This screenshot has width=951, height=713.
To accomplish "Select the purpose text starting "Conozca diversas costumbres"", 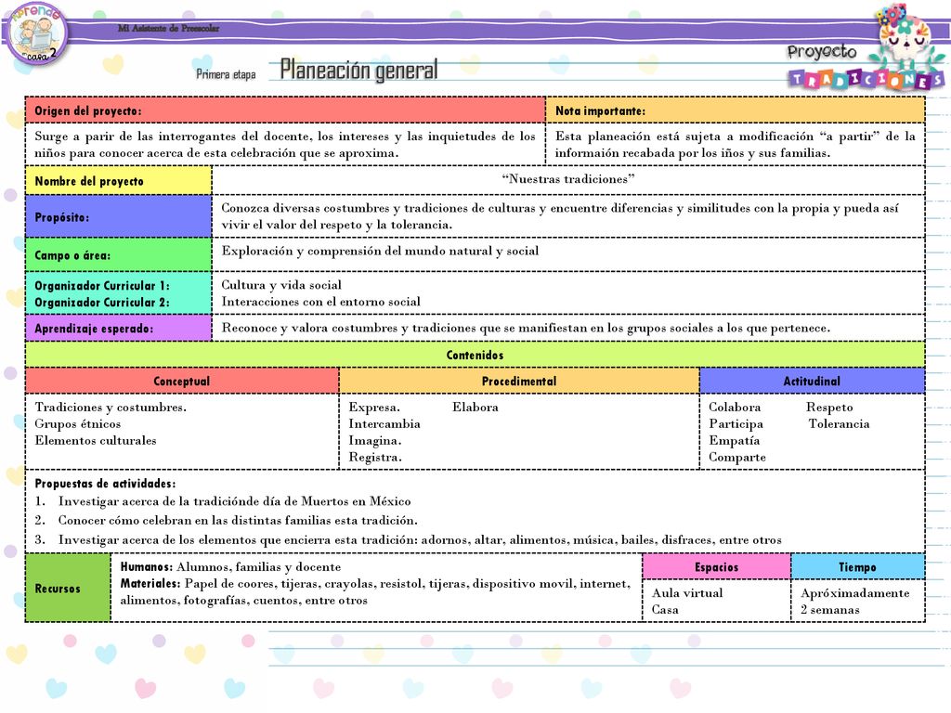I will 560,215.
